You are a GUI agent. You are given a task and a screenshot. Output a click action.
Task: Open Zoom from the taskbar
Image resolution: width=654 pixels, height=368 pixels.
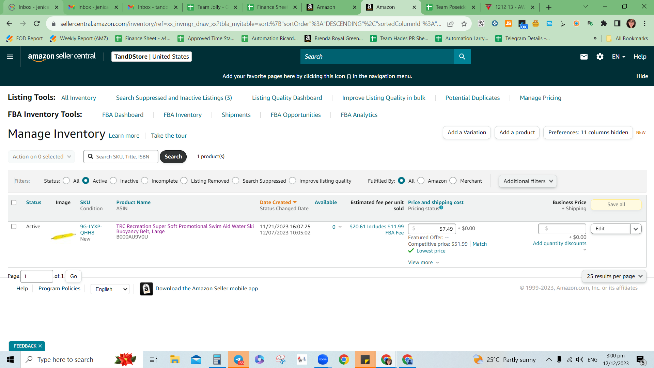click(x=323, y=359)
